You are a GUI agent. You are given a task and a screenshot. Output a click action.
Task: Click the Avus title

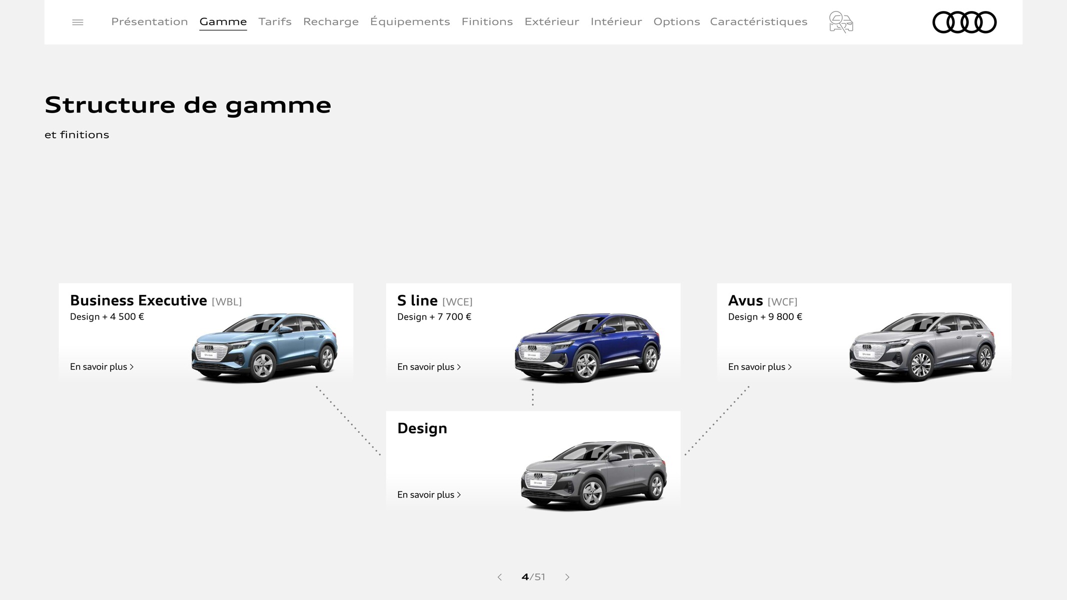click(x=745, y=300)
